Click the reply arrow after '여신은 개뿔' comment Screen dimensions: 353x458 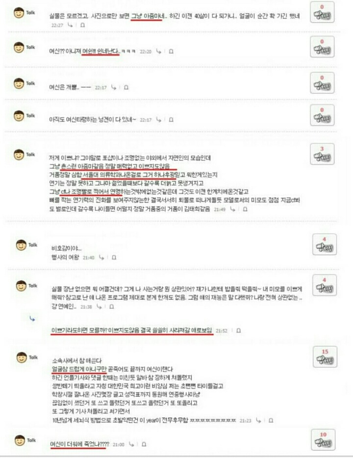point(113,87)
